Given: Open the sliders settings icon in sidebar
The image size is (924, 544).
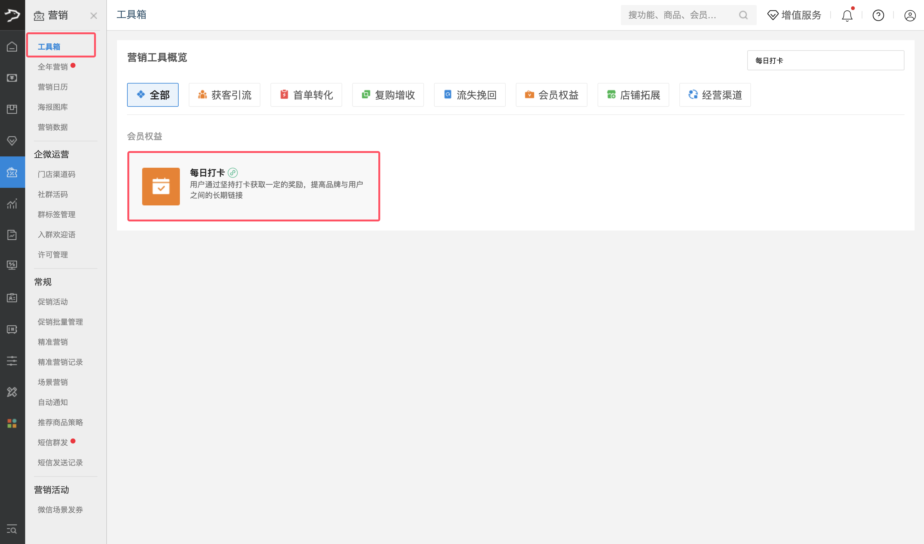Looking at the screenshot, I should [x=12, y=361].
